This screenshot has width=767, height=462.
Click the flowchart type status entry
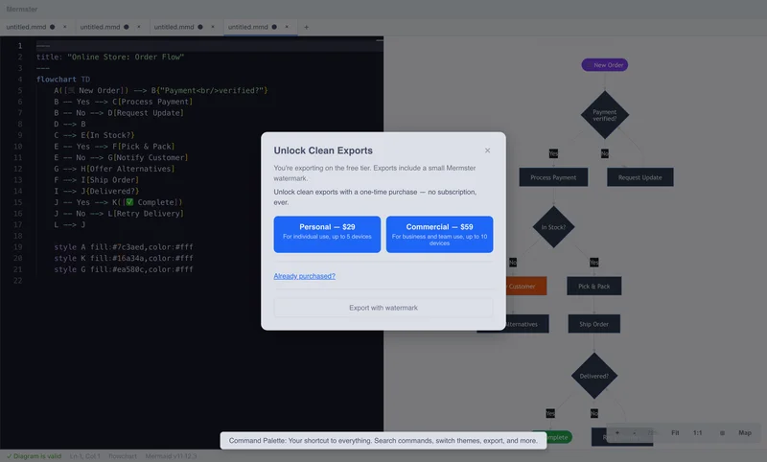(x=123, y=456)
